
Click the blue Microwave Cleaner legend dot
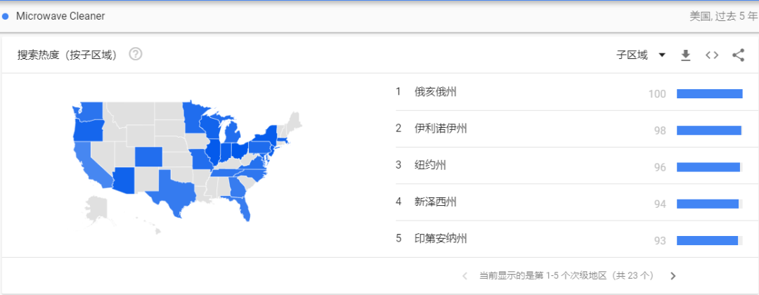coord(6,16)
